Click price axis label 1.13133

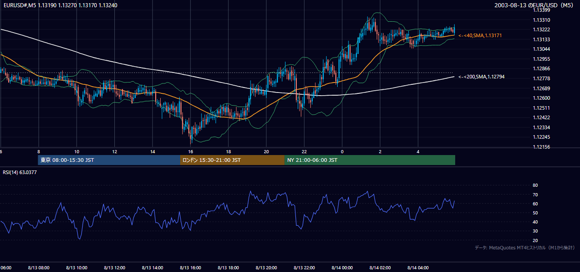pyautogui.click(x=541, y=40)
